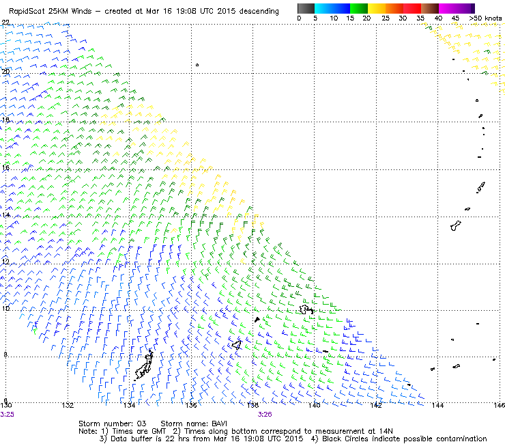Click the latitude label 14
Screen dimensions: 505x444
5,214
